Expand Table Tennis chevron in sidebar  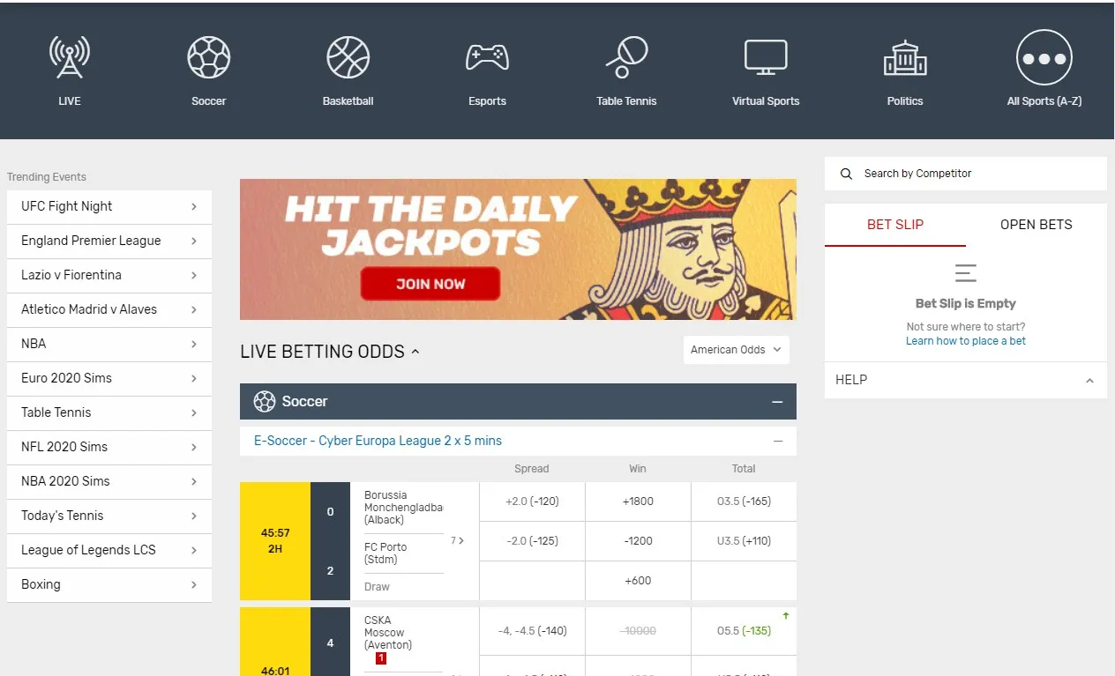click(193, 412)
